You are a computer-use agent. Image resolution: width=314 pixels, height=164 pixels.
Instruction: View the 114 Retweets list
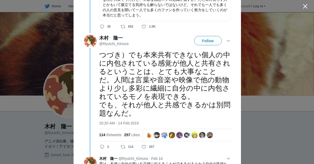(110, 135)
